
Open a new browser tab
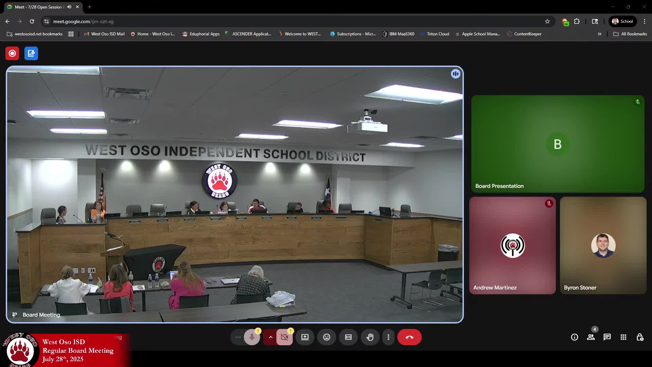tap(90, 7)
